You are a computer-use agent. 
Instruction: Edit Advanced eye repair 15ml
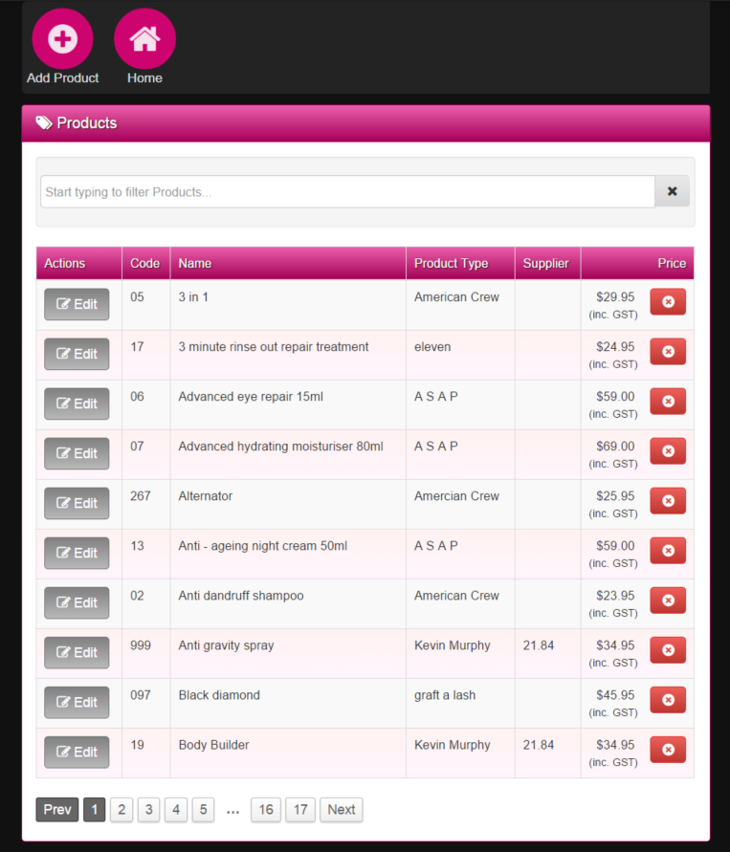[x=77, y=404]
